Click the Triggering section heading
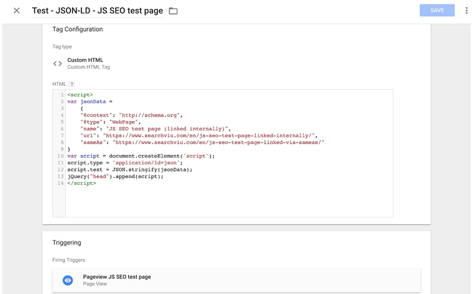 66,242
